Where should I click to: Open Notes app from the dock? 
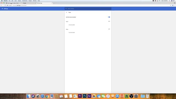click(66, 96)
